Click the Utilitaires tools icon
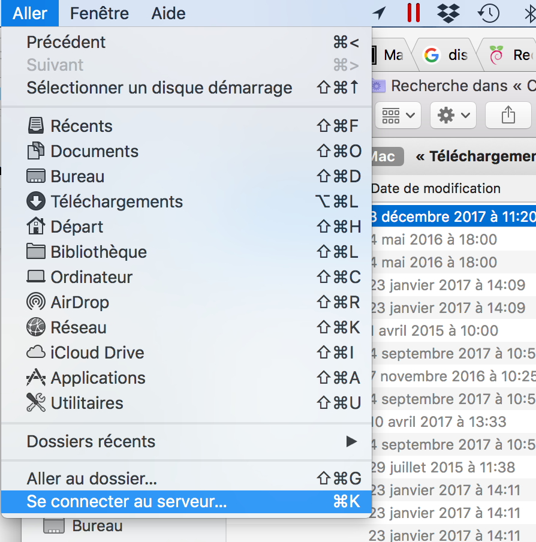Viewport: 536px width, 542px height. pos(36,403)
